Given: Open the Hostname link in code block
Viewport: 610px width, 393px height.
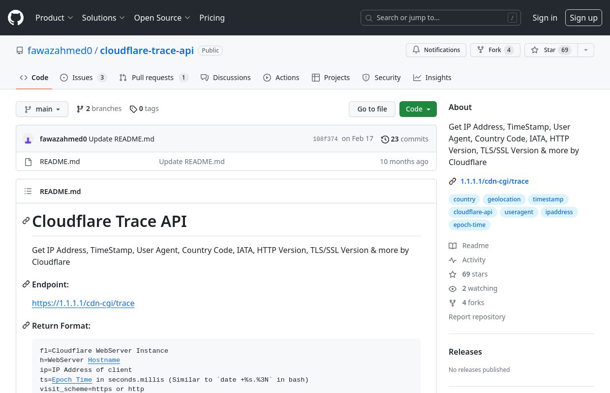Looking at the screenshot, I should point(104,360).
